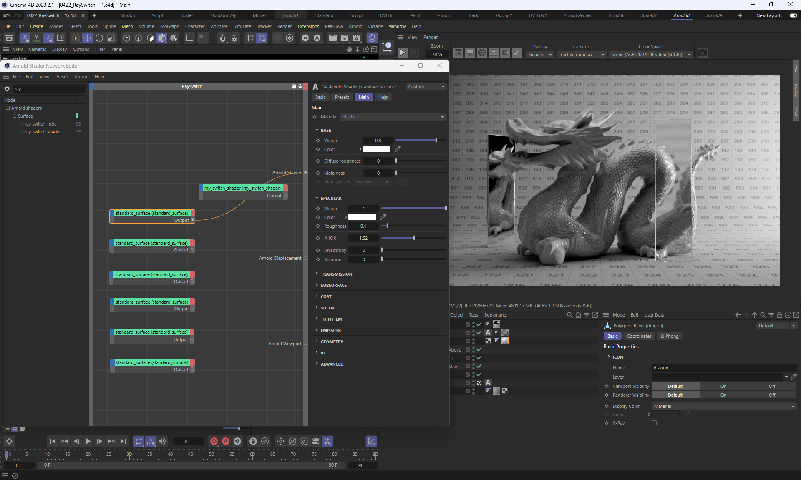This screenshot has height=480, width=801.
Task: Click the dragon Name input field
Action: 723,368
